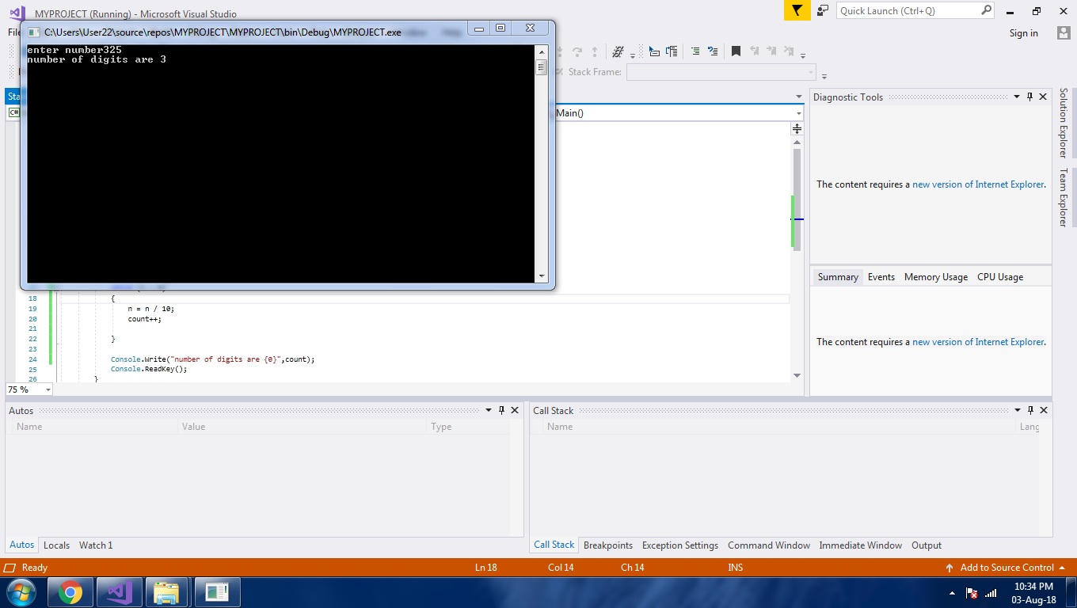Switch to the Summary tab
The width and height of the screenshot is (1077, 608).
tap(838, 277)
